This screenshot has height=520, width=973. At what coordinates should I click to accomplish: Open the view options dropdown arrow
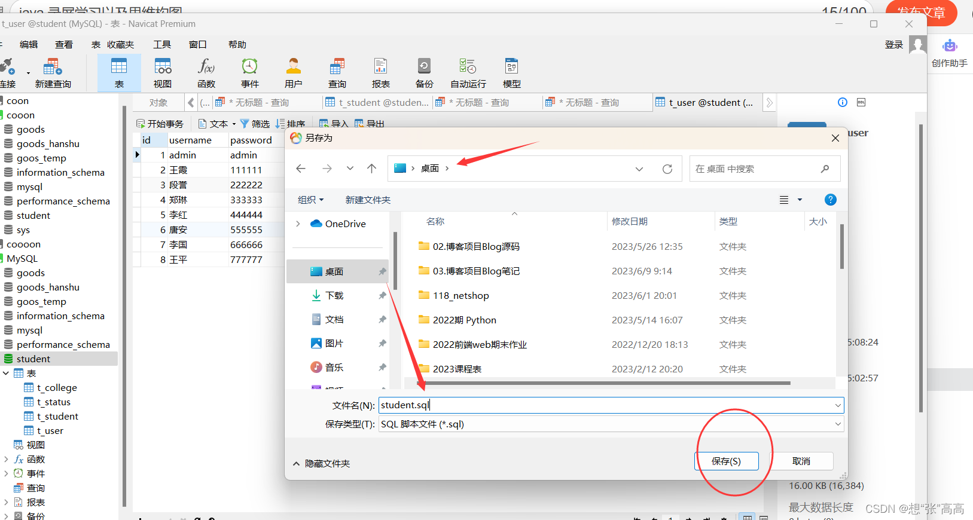[800, 200]
